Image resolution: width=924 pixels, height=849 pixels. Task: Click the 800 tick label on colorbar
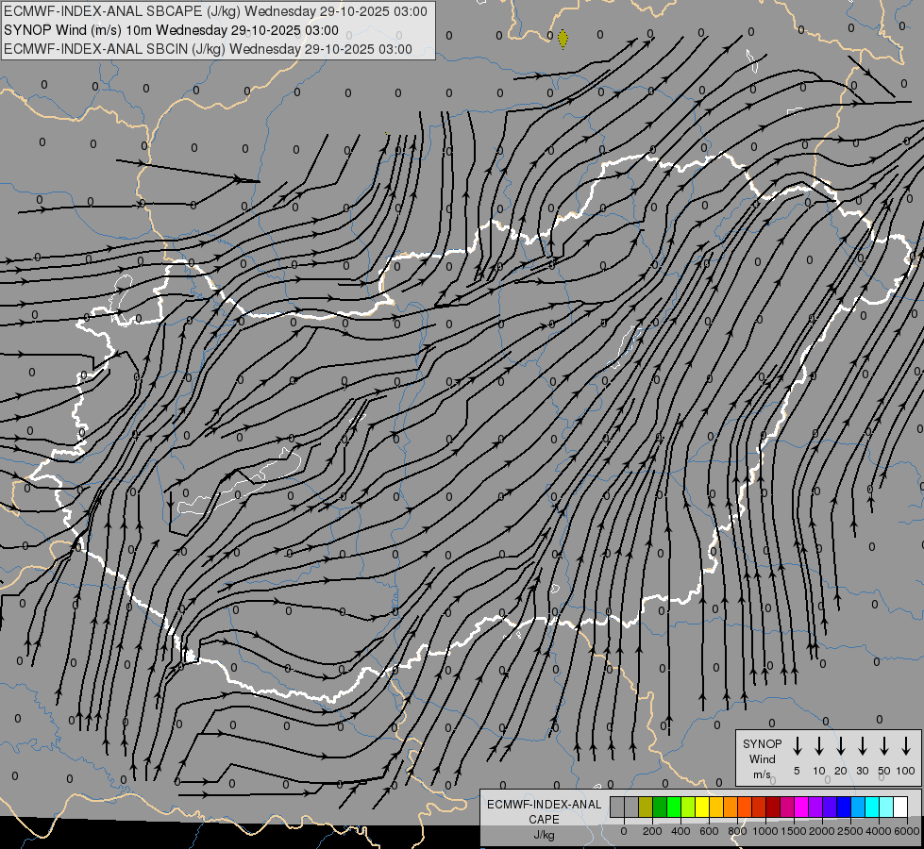tap(737, 831)
